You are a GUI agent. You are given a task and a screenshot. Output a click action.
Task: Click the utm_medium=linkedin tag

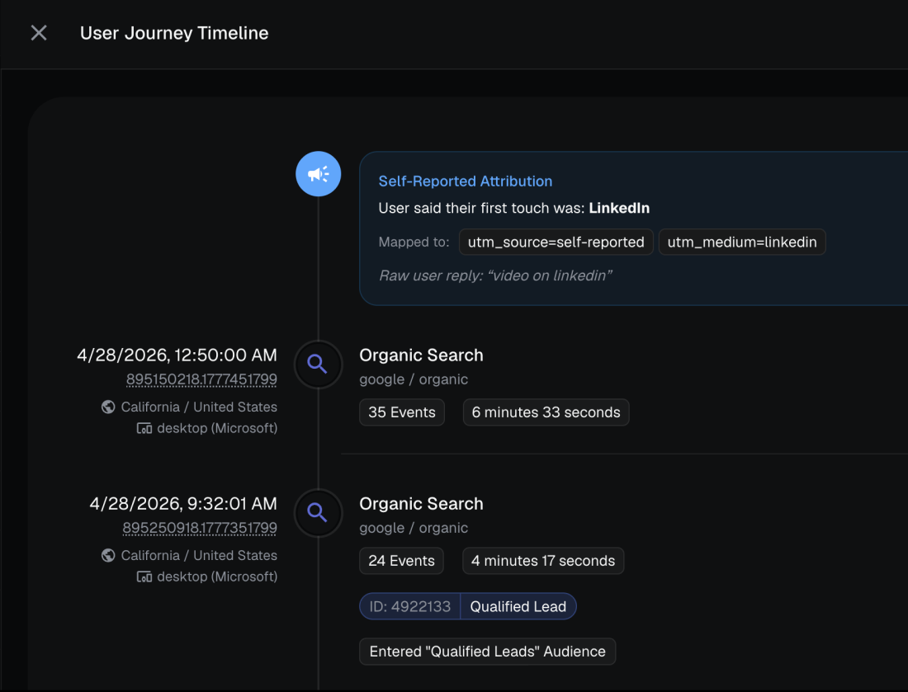742,242
